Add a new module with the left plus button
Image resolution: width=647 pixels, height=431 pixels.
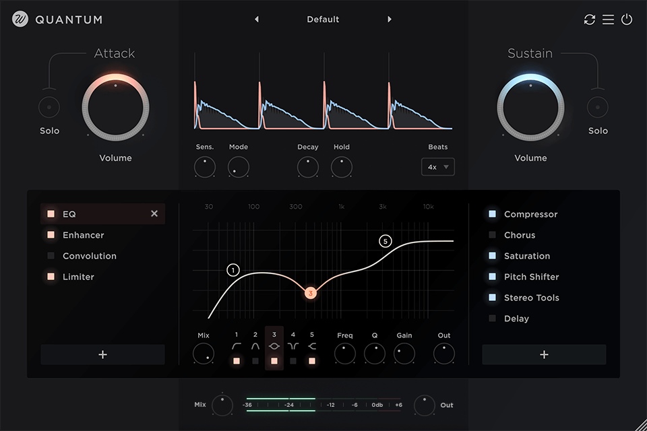[102, 354]
